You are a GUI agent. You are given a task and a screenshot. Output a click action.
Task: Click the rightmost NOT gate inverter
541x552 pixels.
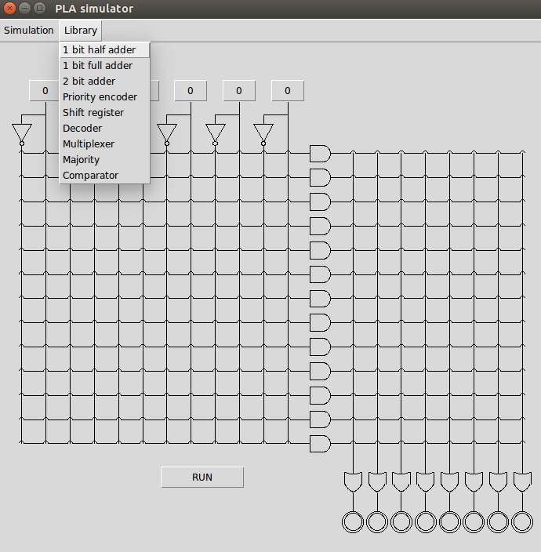click(263, 133)
